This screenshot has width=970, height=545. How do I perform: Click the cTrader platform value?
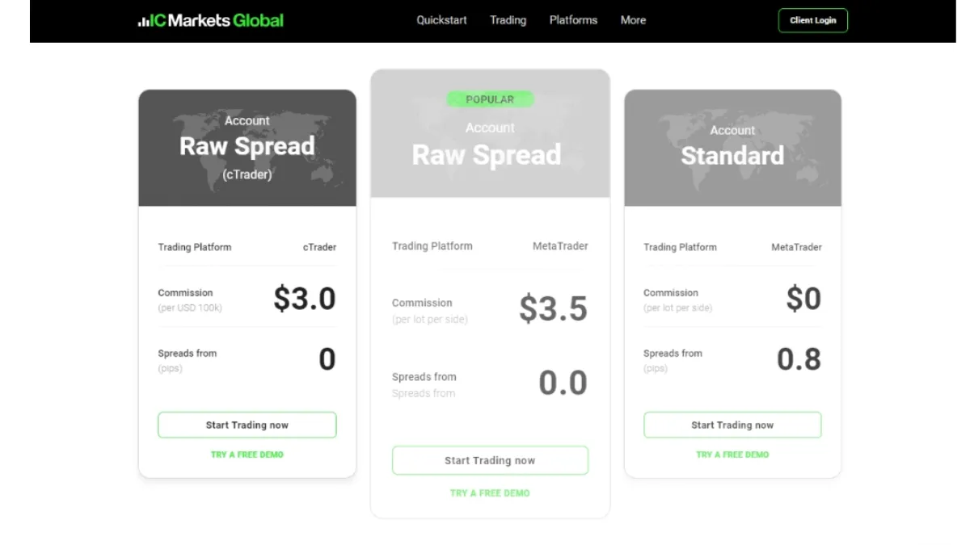coord(319,247)
